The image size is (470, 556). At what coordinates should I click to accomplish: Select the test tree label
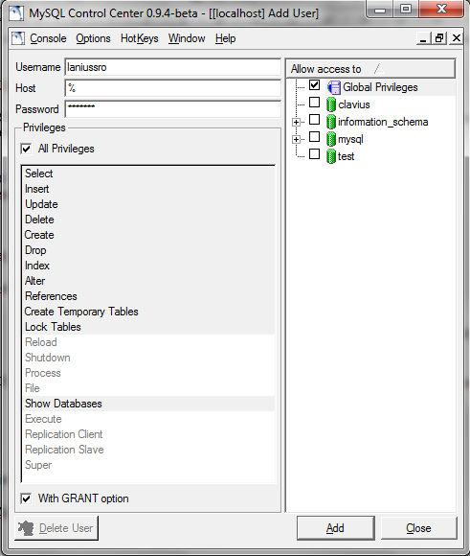pos(346,156)
